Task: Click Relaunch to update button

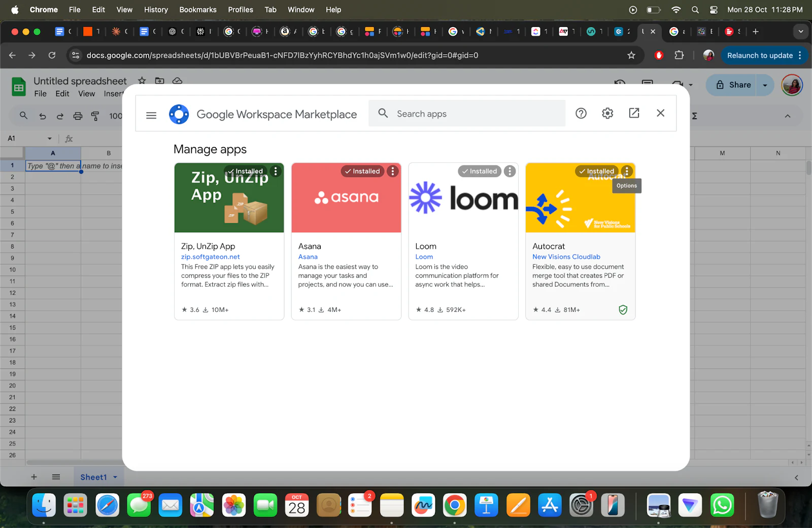Action: (x=760, y=55)
